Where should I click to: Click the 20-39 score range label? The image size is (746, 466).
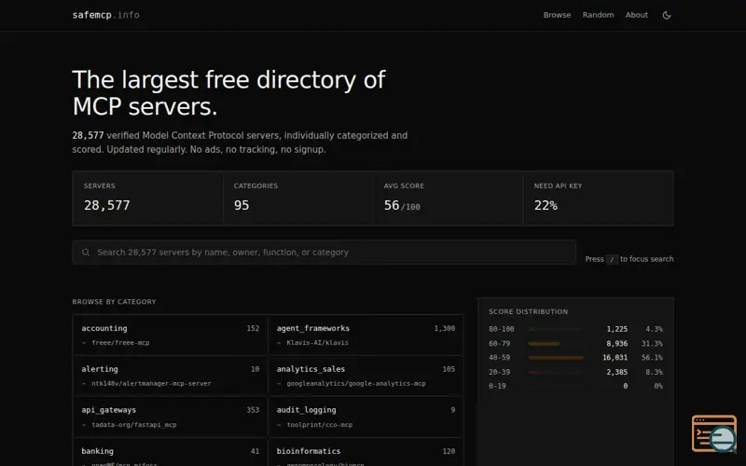[499, 372]
